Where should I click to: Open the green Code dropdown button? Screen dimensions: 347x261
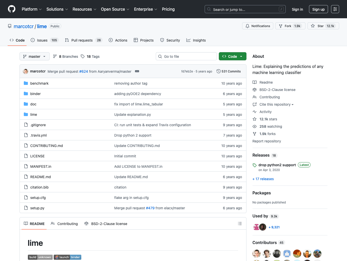click(x=232, y=57)
